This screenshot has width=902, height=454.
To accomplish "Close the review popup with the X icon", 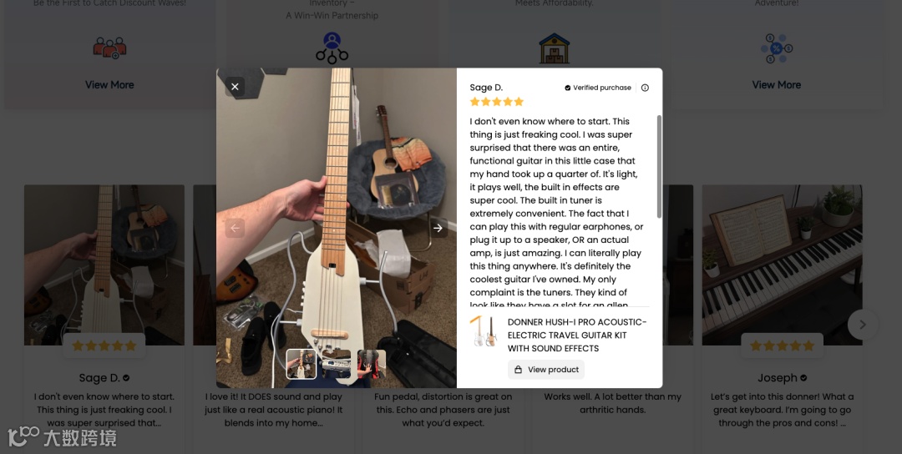I will [x=235, y=87].
